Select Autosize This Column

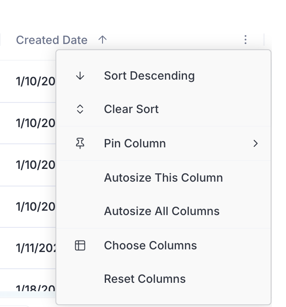pos(163,178)
